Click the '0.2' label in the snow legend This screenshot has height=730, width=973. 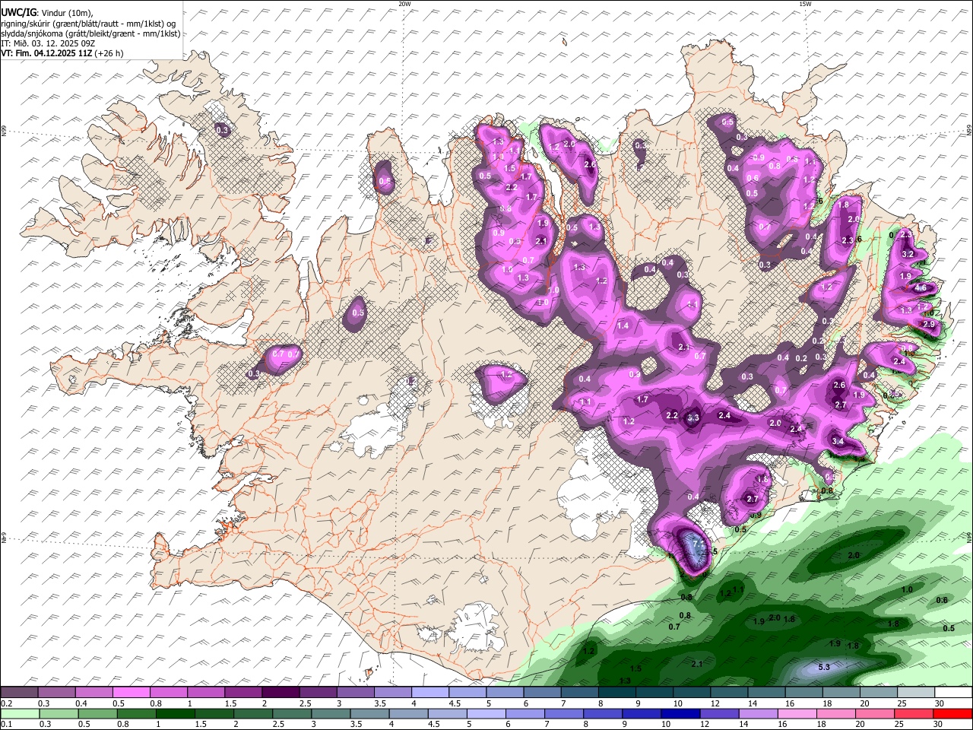tap(6, 703)
